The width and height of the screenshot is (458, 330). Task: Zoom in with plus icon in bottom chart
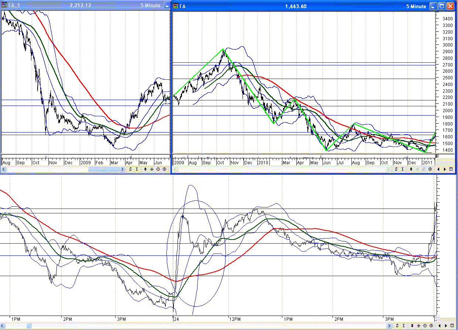pyautogui.click(x=430, y=326)
